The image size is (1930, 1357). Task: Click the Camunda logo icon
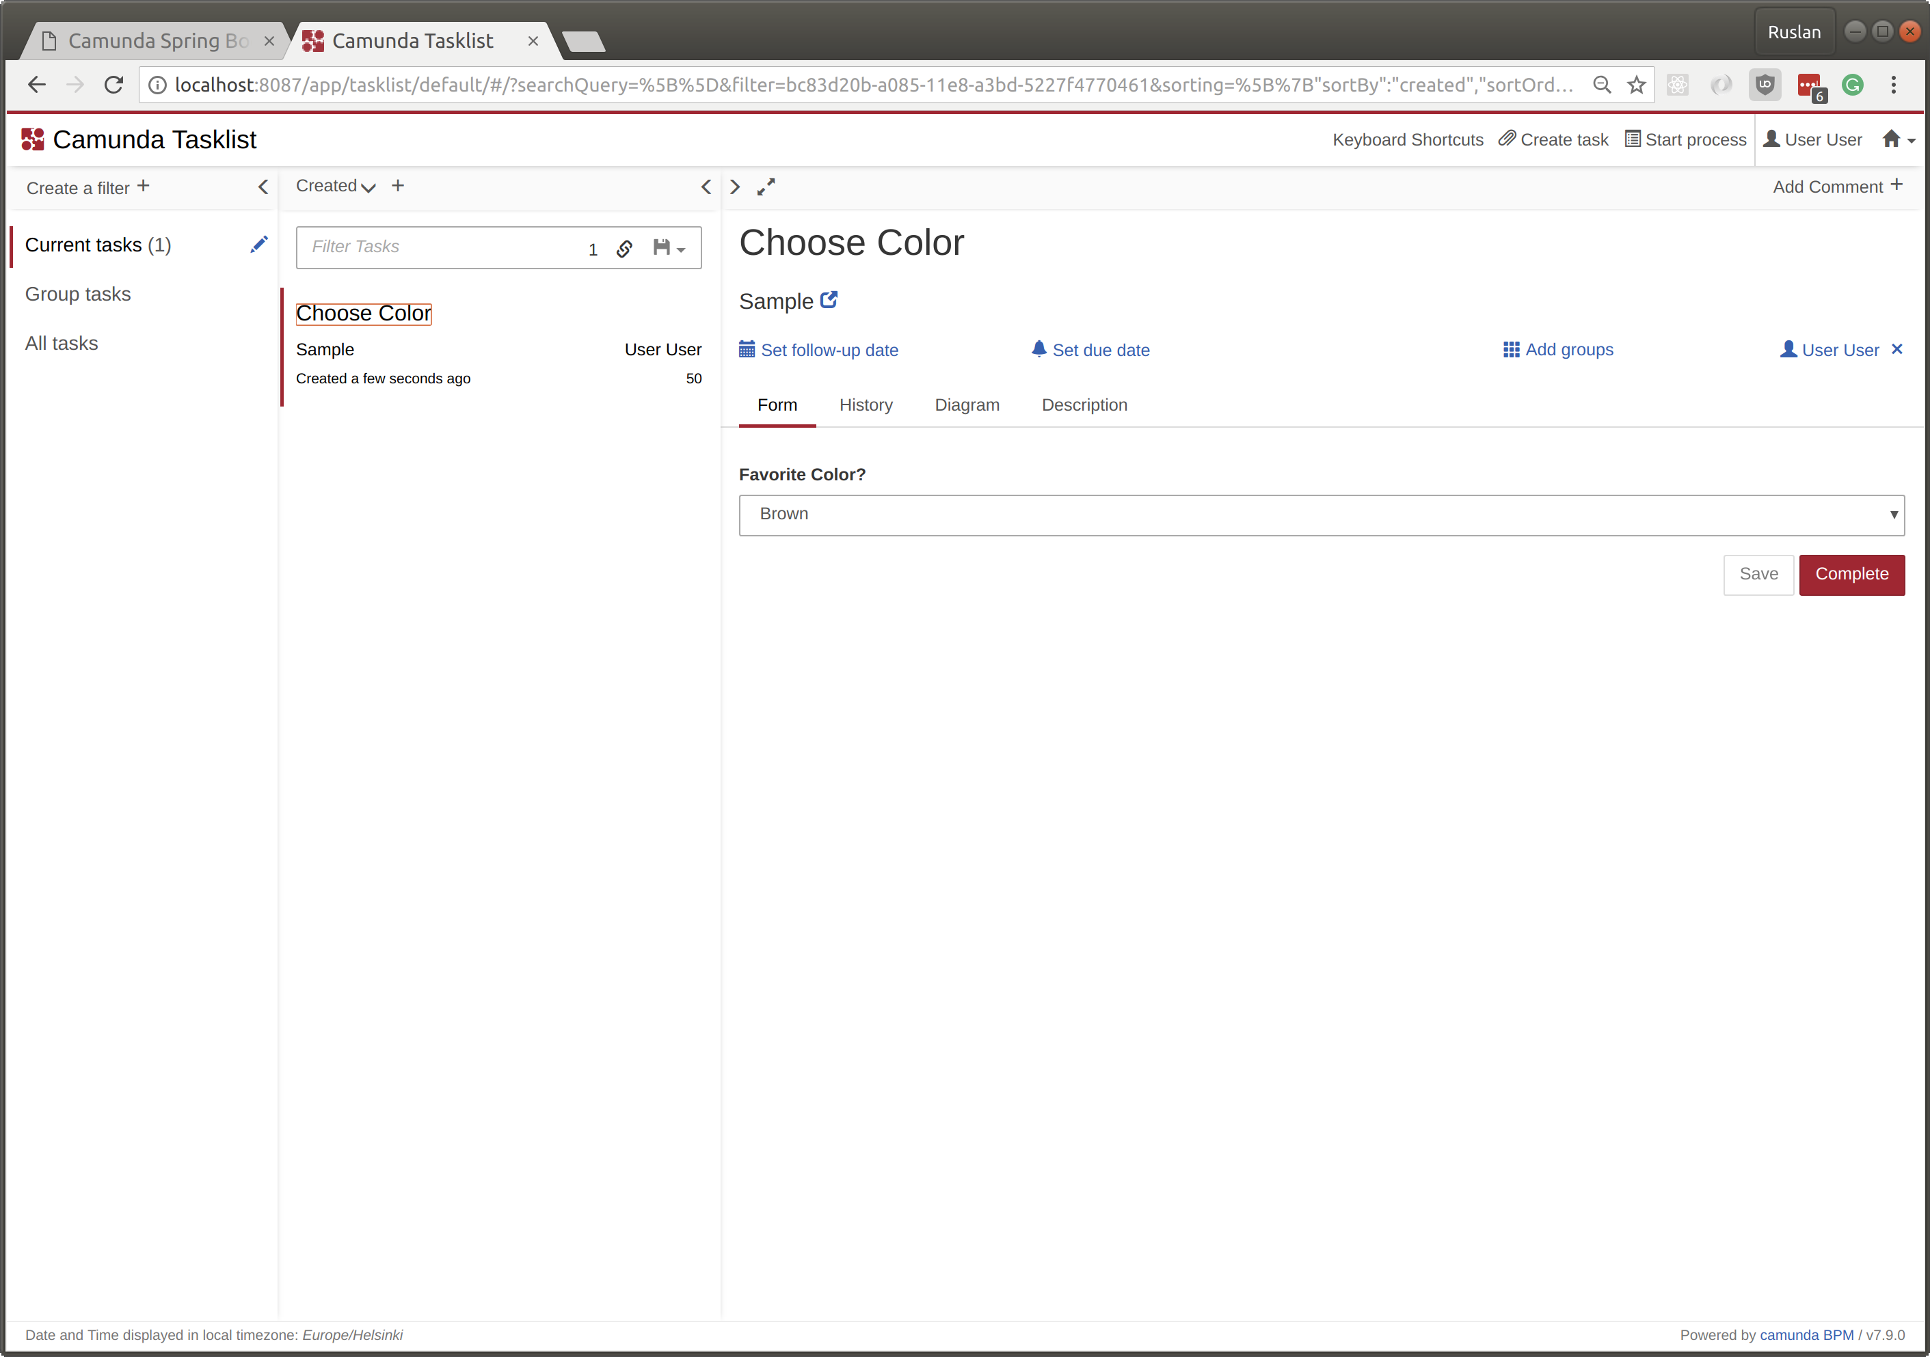32,139
